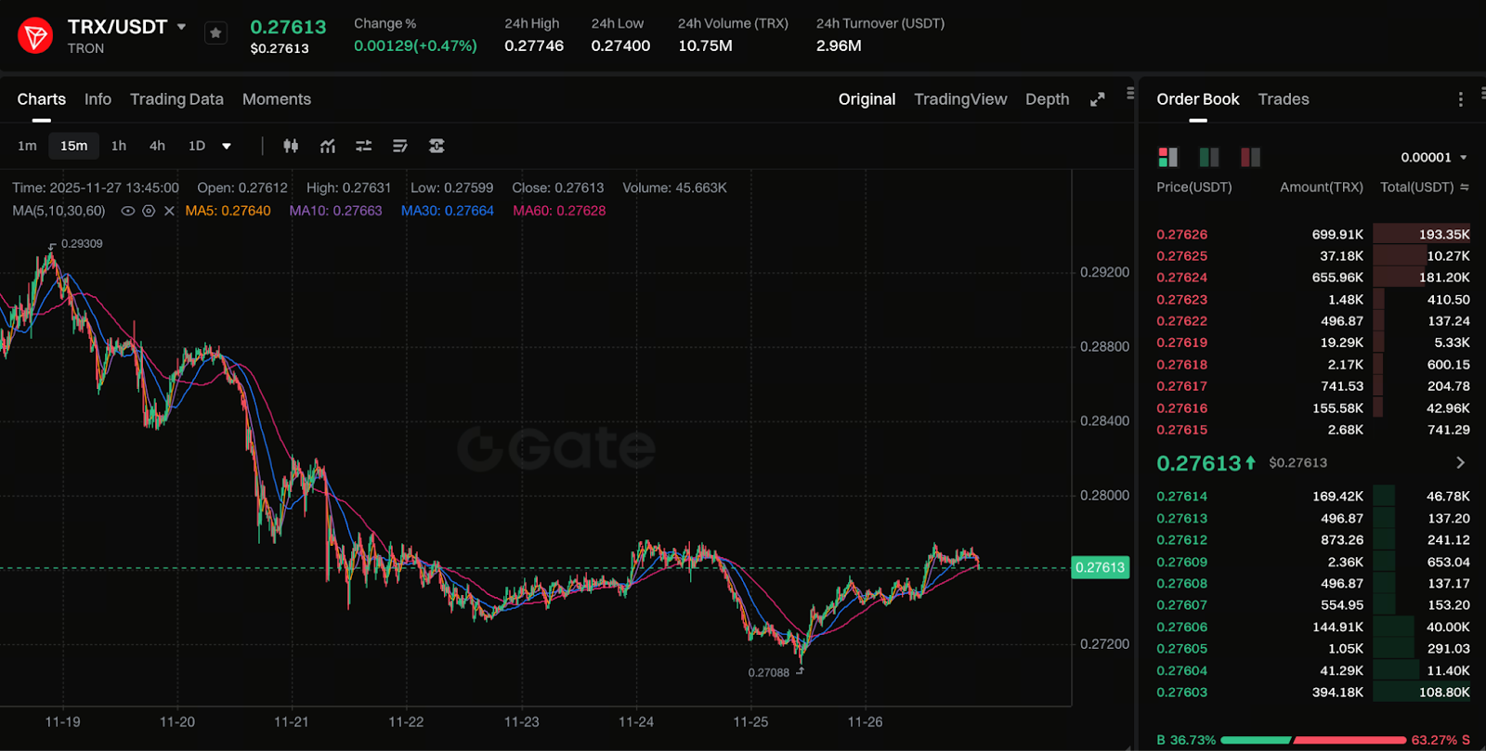The height and width of the screenshot is (751, 1486).
Task: Remove the MA indicator with X
Action: [x=169, y=211]
